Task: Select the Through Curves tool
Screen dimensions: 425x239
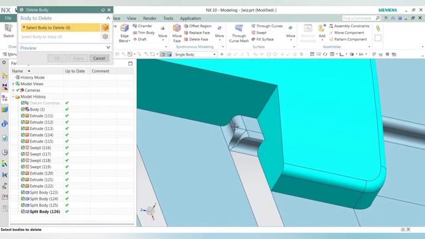Action: [x=267, y=26]
